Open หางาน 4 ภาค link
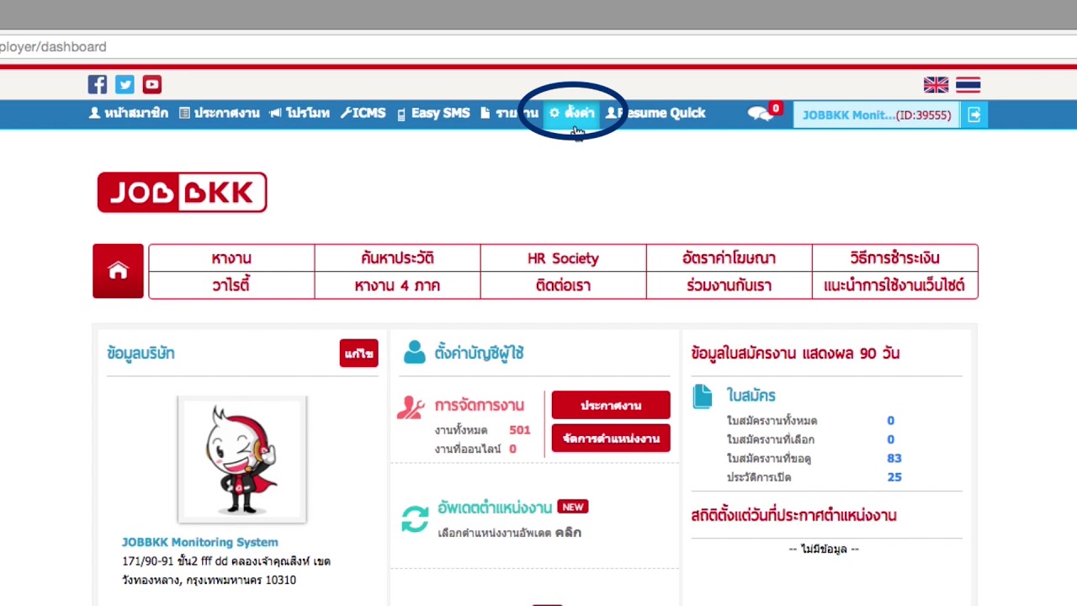The image size is (1077, 606). (397, 285)
